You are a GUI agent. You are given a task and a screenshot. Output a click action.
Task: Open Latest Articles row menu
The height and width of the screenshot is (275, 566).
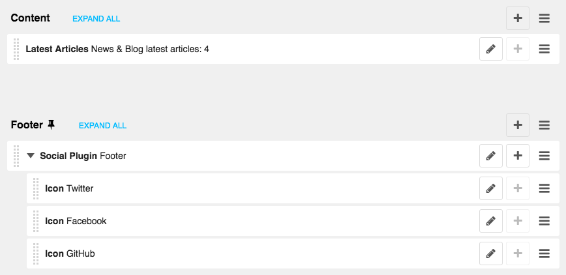[544, 49]
